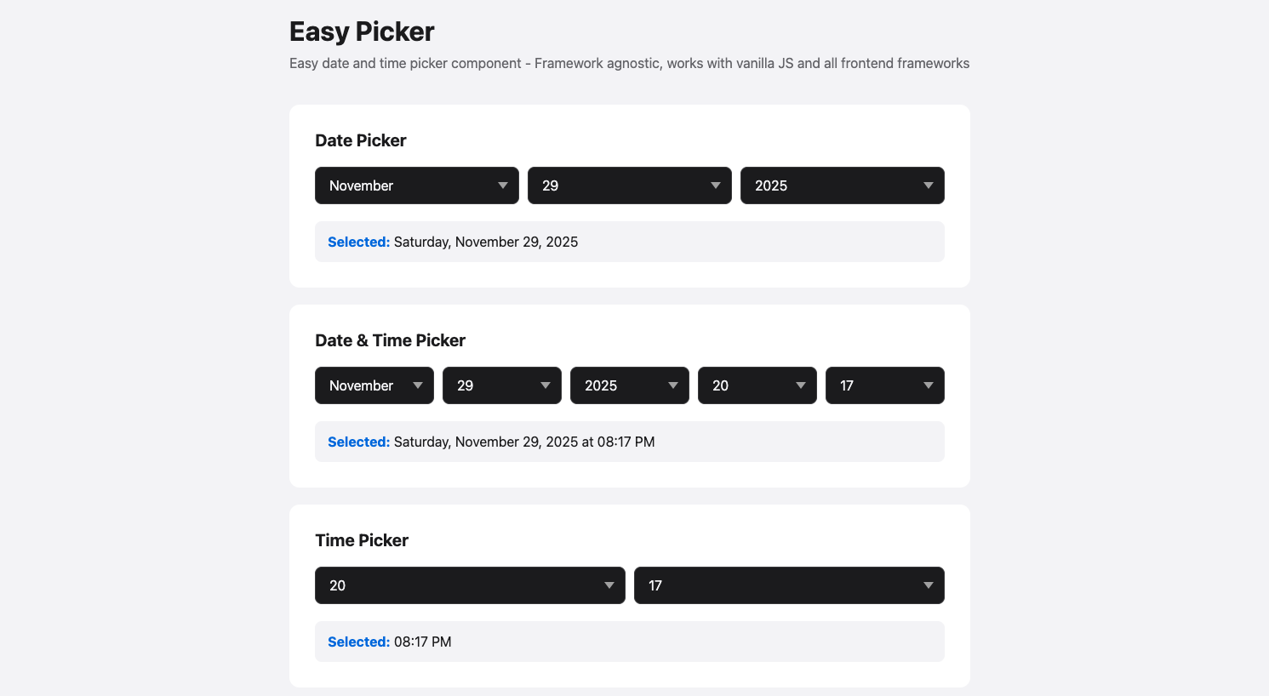Open the month dropdown in Date Picker
This screenshot has height=696, width=1269.
pyautogui.click(x=416, y=185)
